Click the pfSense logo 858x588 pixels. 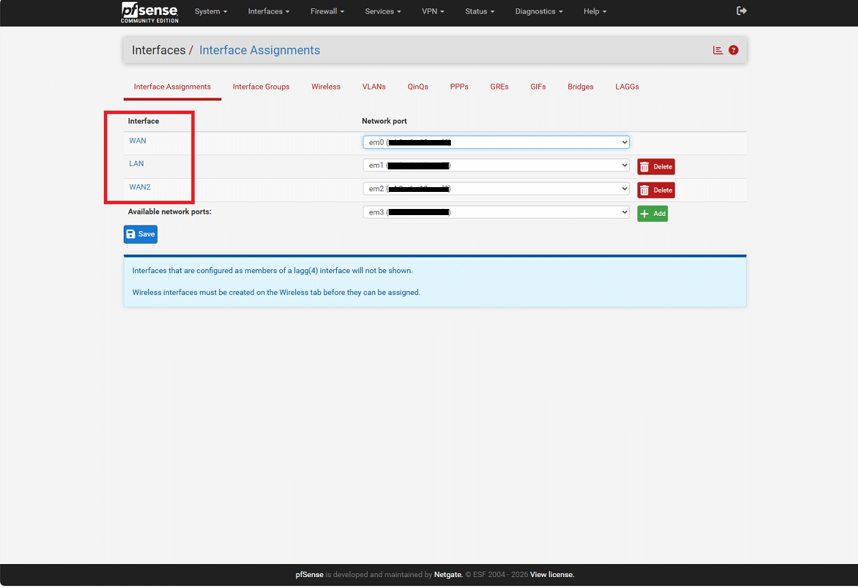click(x=150, y=12)
